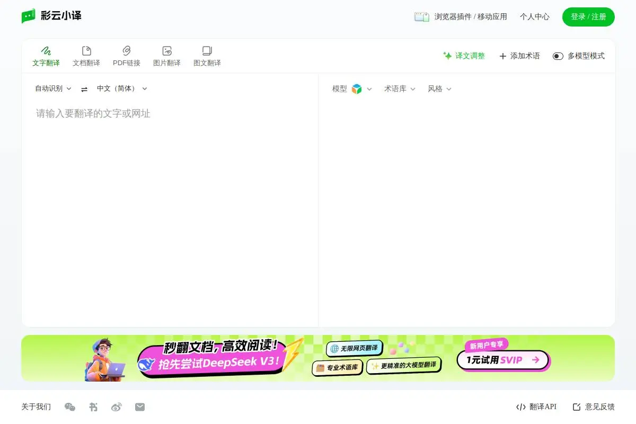Click the 更精准的大模型翻译 banner tag

point(404,365)
